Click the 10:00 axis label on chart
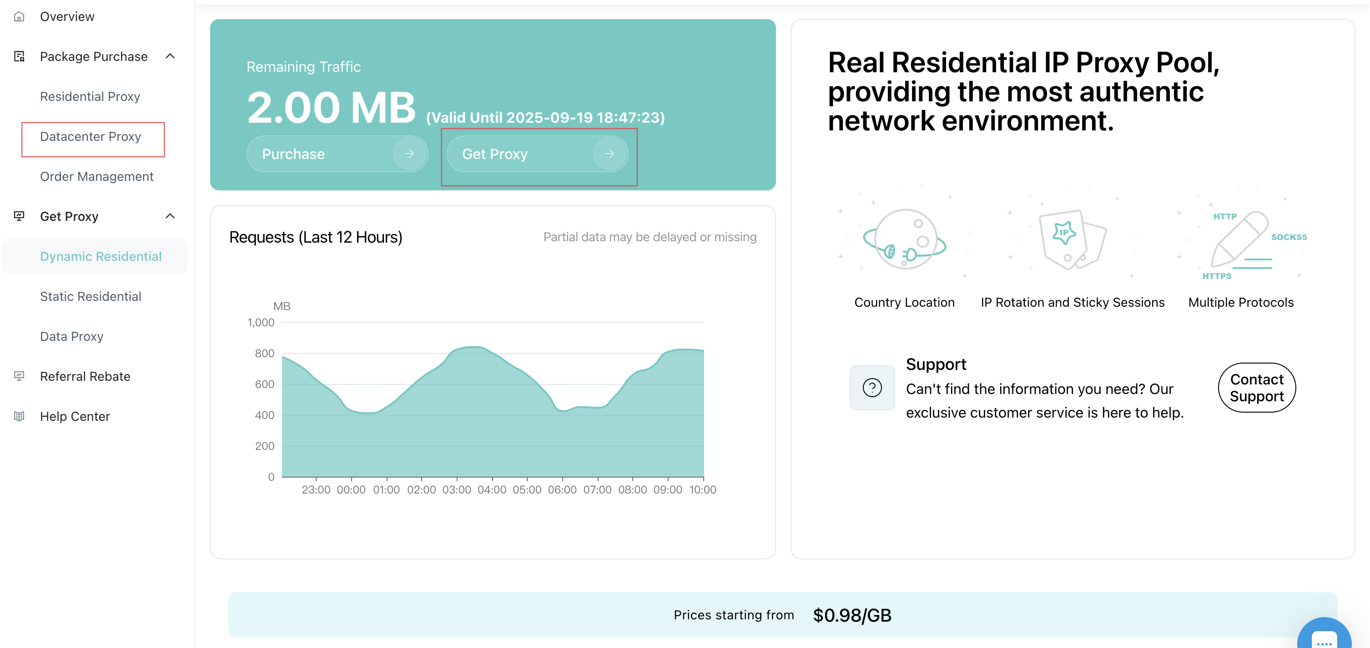 pyautogui.click(x=703, y=490)
